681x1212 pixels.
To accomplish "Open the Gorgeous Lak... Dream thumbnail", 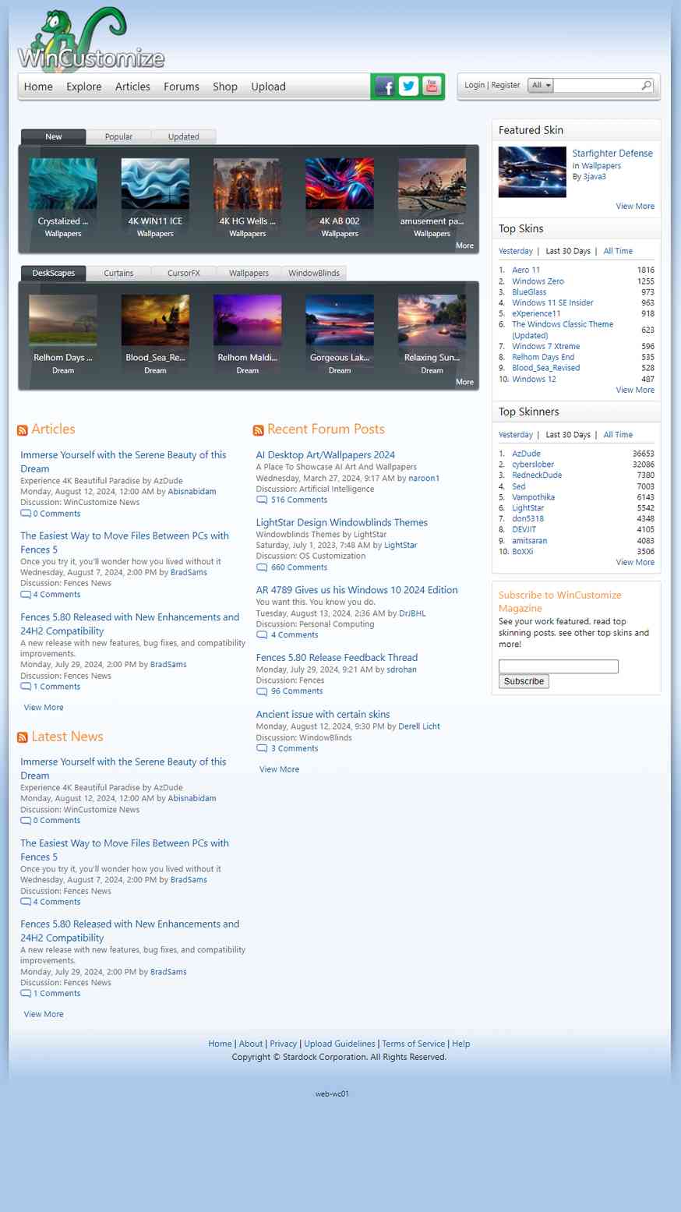I will point(340,321).
